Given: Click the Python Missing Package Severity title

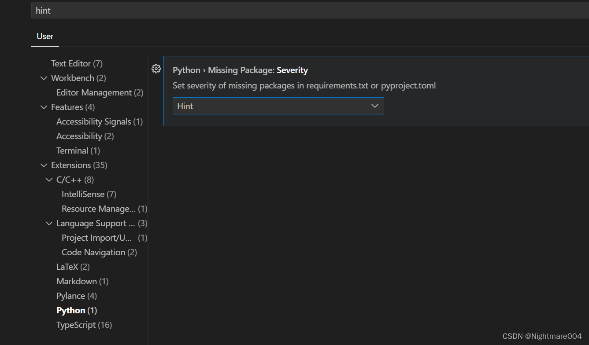Looking at the screenshot, I should tap(240, 70).
